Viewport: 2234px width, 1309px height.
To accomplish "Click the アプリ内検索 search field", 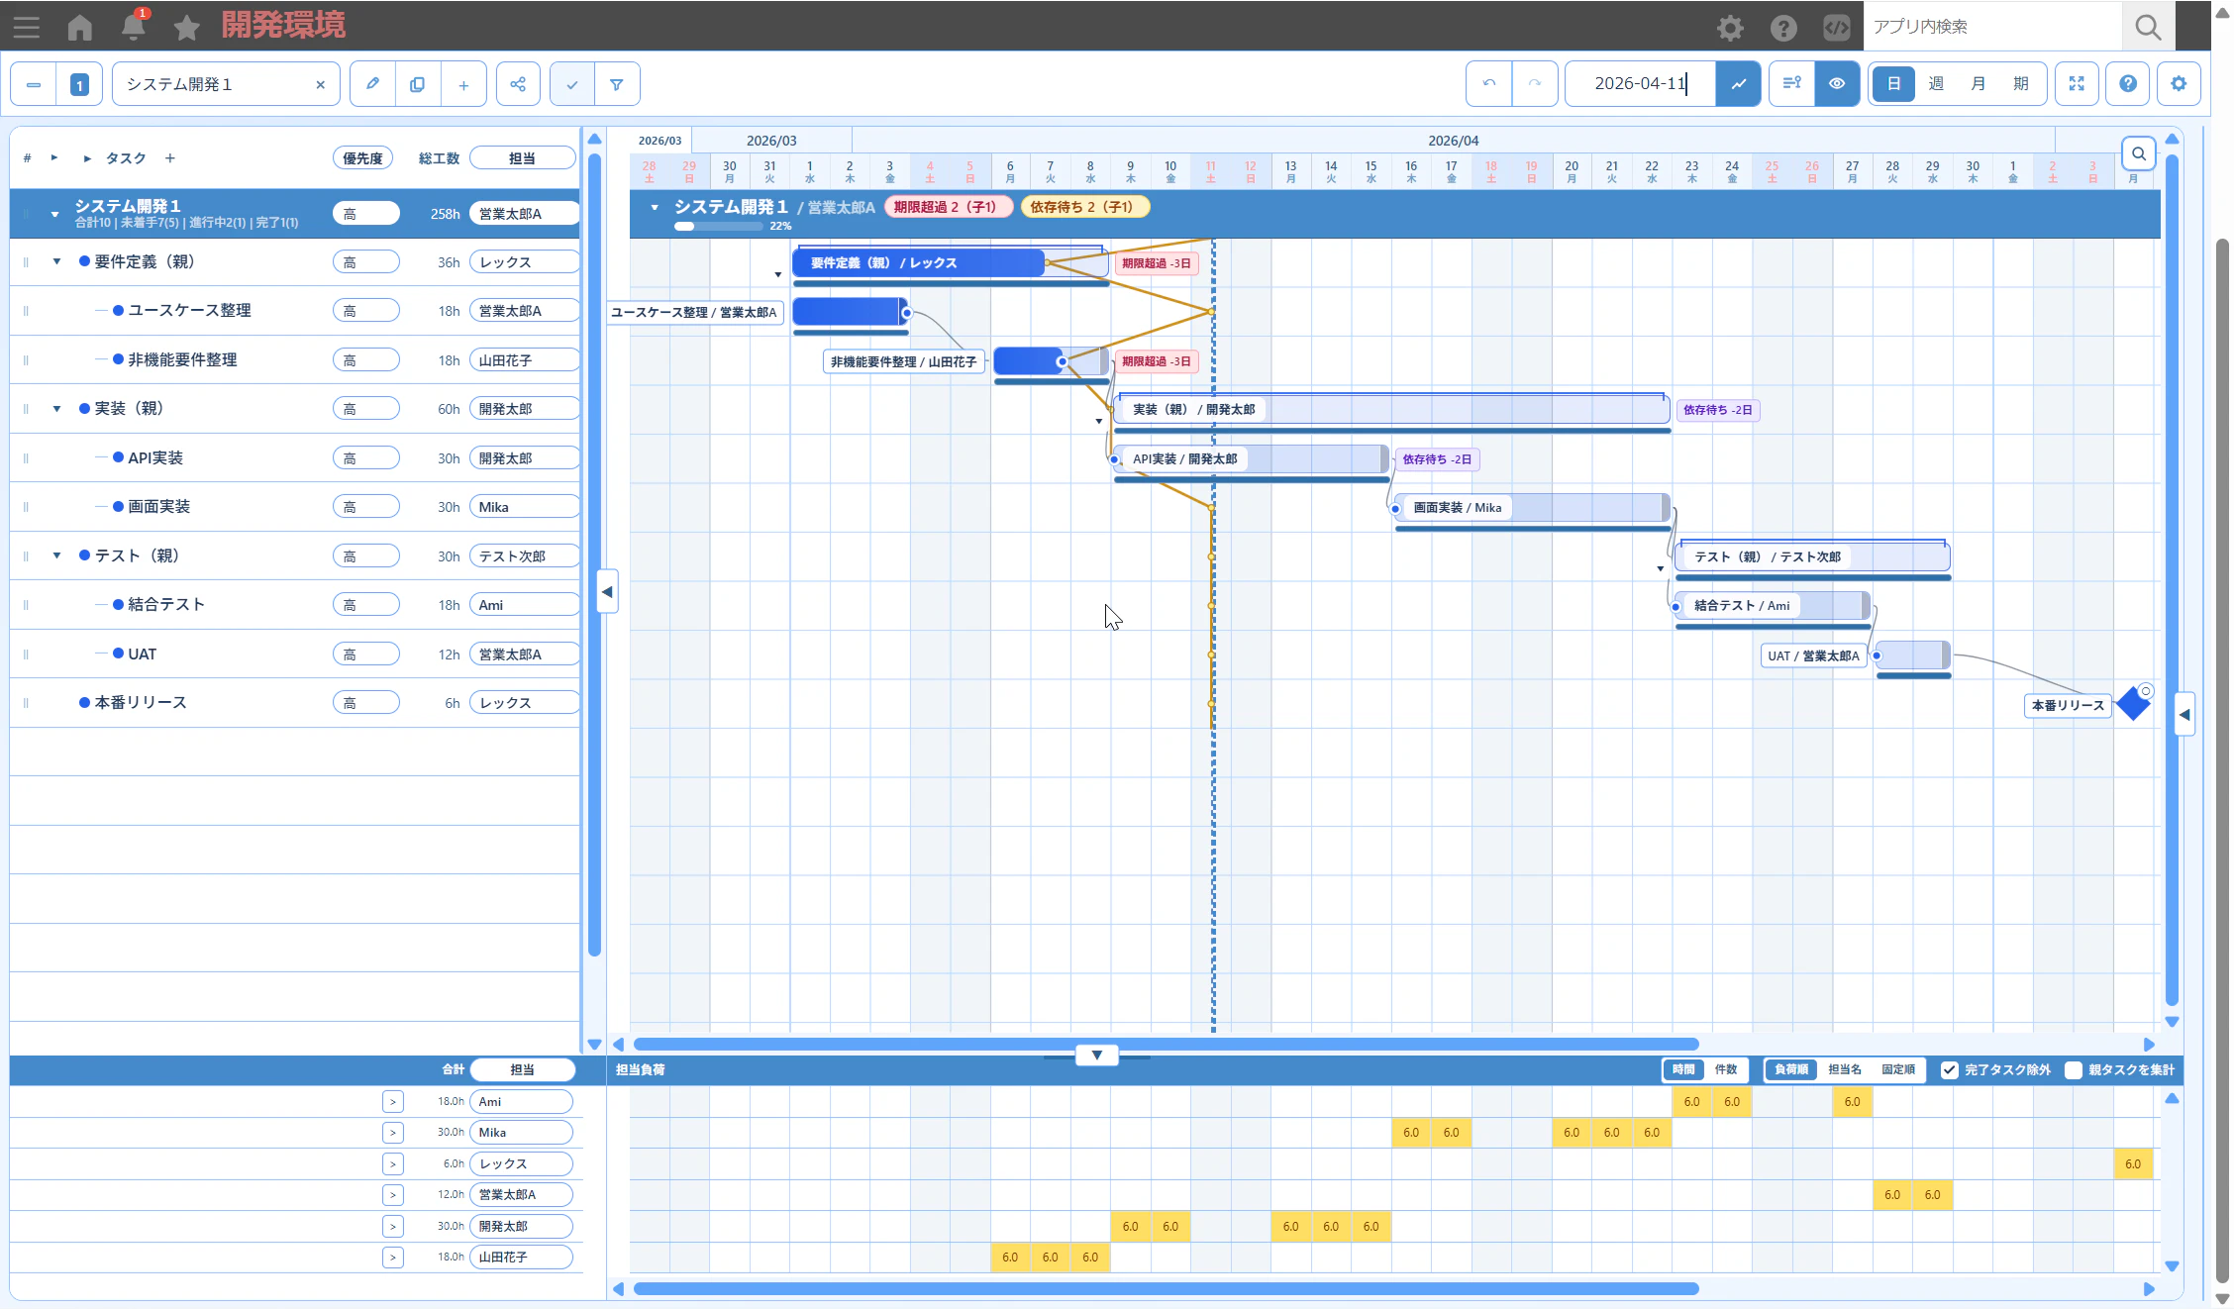I will [x=1992, y=27].
